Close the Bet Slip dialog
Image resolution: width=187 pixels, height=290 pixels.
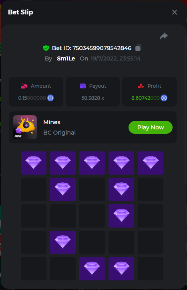click(x=175, y=12)
